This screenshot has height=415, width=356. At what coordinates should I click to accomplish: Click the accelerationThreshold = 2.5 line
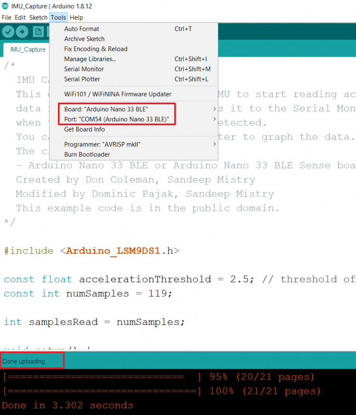(179, 279)
